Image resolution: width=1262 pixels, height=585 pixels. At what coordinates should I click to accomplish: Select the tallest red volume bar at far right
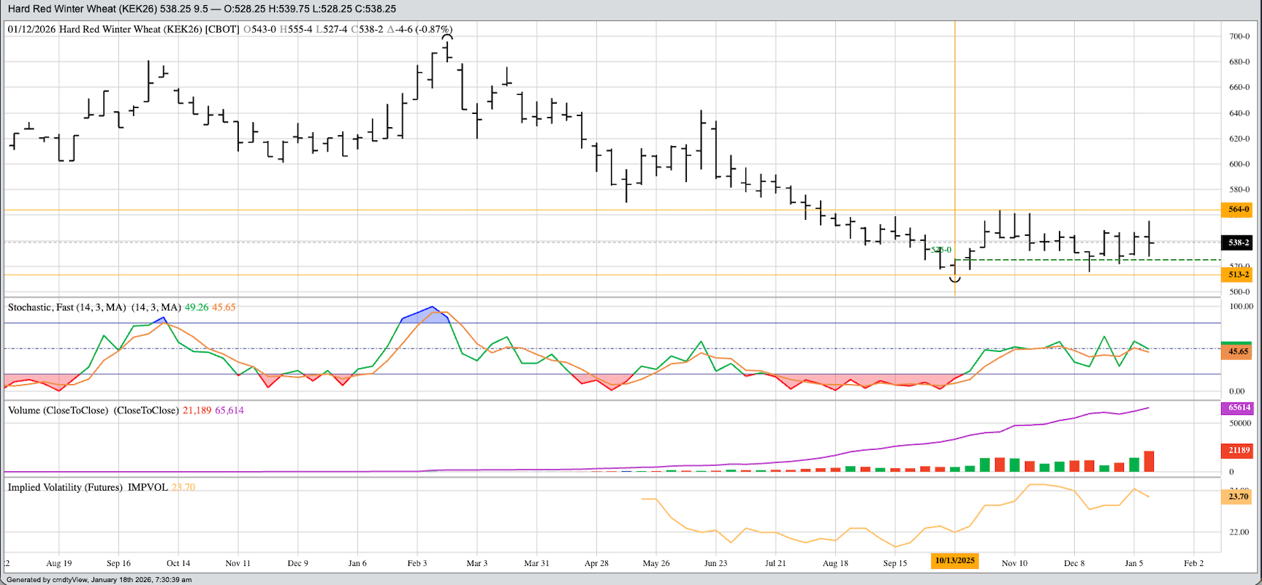(1149, 462)
